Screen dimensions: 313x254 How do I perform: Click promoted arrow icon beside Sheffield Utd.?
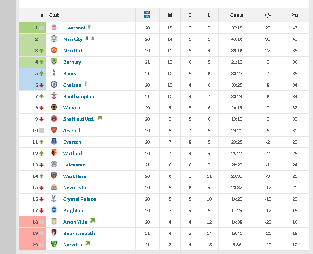click(99, 118)
